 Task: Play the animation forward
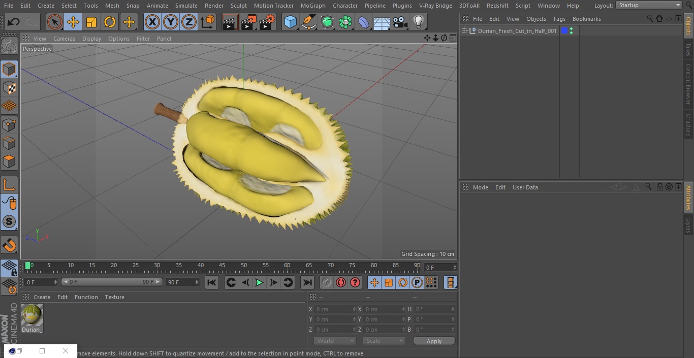(x=259, y=282)
